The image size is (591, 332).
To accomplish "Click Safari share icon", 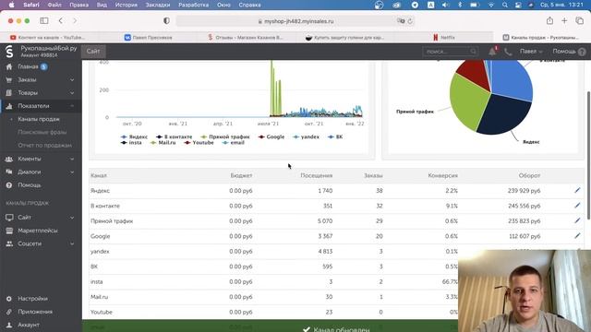I will 550,20.
